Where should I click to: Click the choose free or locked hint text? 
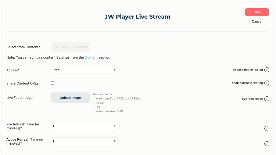point(248,70)
